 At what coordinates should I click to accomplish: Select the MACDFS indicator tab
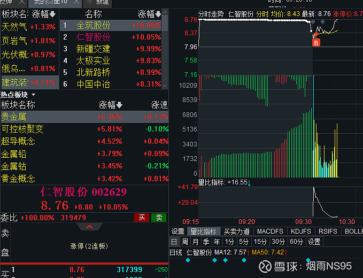click(270, 231)
